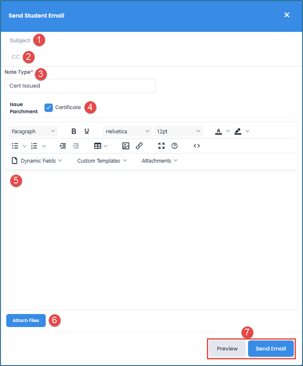The image size is (303, 366).
Task: Click the Subject input field
Action: point(151,40)
